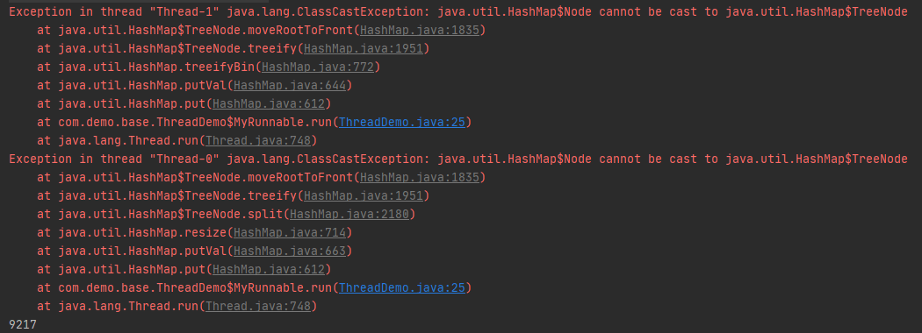Click the 9217 output line
The image size is (922, 333).
22,324
